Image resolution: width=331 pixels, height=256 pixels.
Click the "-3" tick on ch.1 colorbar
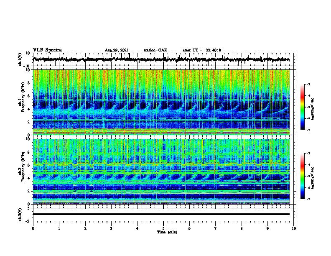point(308,84)
